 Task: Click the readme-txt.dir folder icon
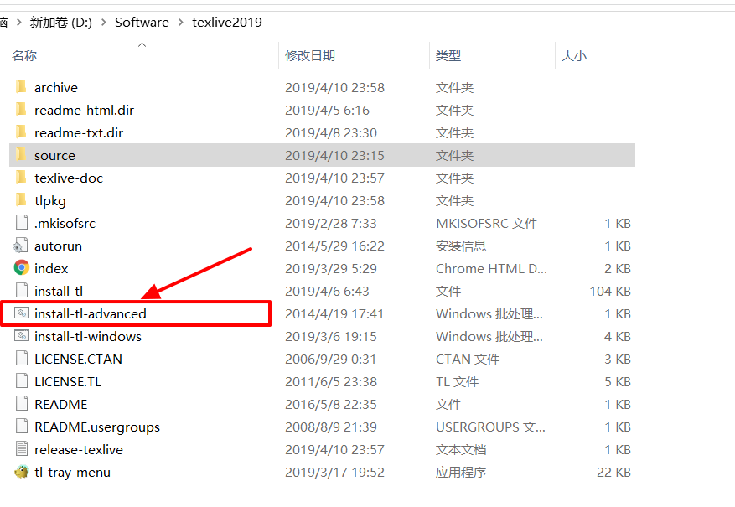coord(21,132)
